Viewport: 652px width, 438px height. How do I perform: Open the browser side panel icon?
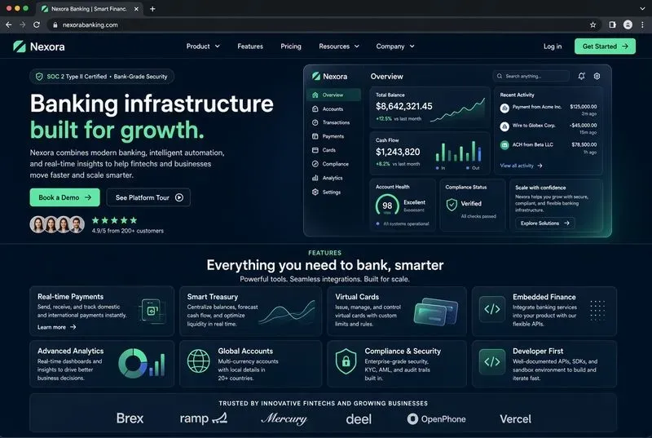click(613, 25)
